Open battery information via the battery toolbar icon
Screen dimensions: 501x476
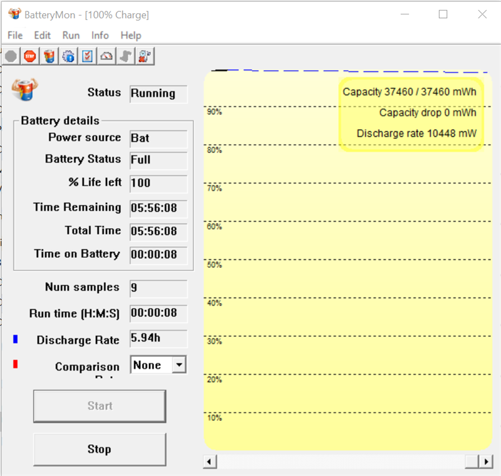pyautogui.click(x=49, y=56)
